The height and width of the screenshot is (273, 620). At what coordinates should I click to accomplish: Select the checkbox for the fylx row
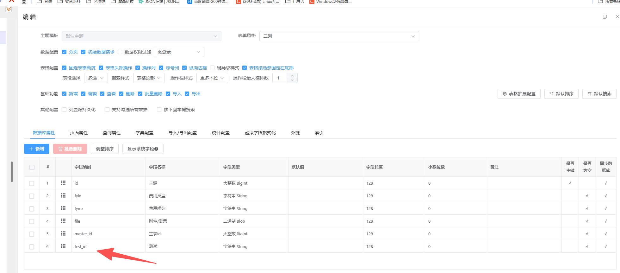[32, 196]
